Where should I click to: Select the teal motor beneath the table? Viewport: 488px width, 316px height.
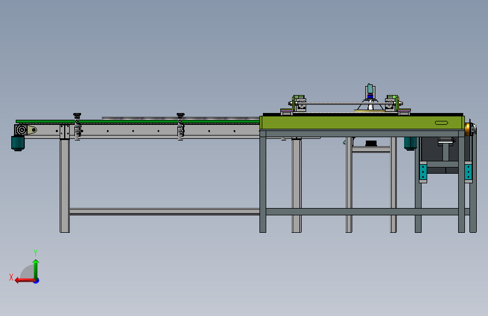pyautogui.click(x=410, y=143)
